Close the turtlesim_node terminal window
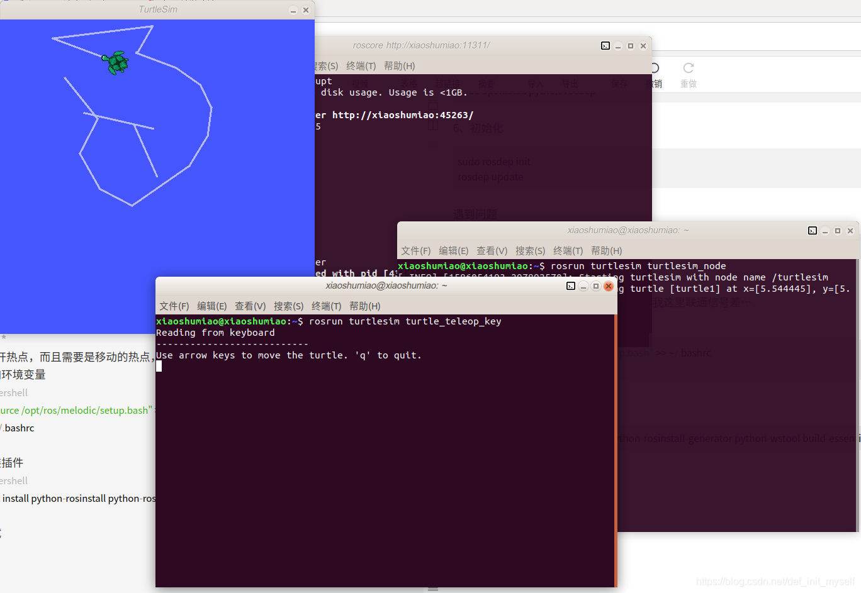Viewport: 861px width, 593px height. click(x=850, y=231)
